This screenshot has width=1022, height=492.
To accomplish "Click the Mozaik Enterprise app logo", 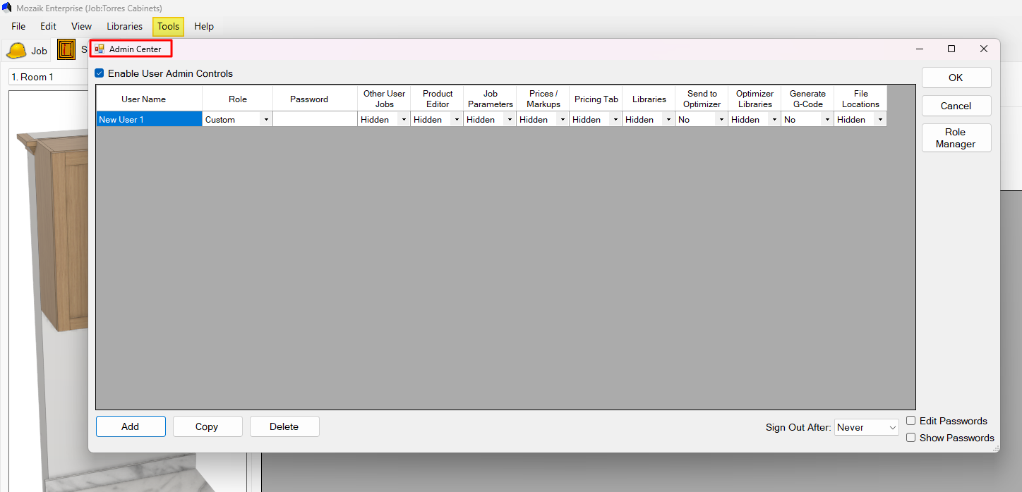I will (7, 8).
